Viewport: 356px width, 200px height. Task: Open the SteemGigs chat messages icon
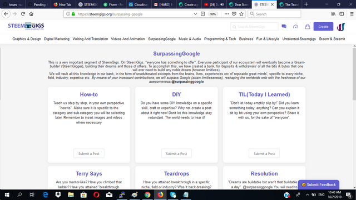click(x=284, y=27)
